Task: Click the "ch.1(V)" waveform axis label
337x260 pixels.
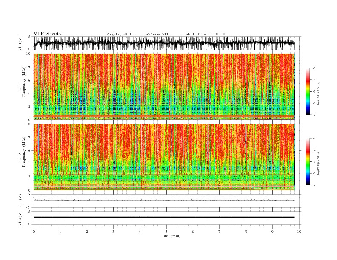Action: pos(20,43)
